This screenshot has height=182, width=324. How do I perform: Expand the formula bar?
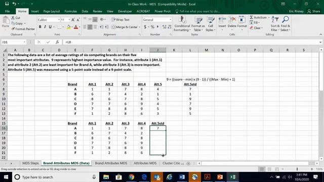[x=320, y=42]
